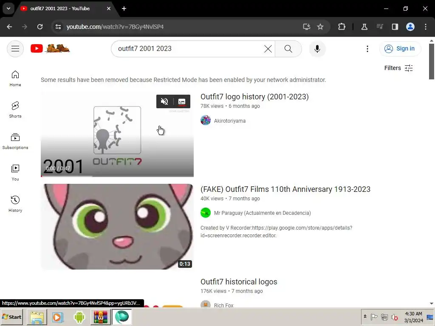Clear the search box with the X

click(x=268, y=49)
